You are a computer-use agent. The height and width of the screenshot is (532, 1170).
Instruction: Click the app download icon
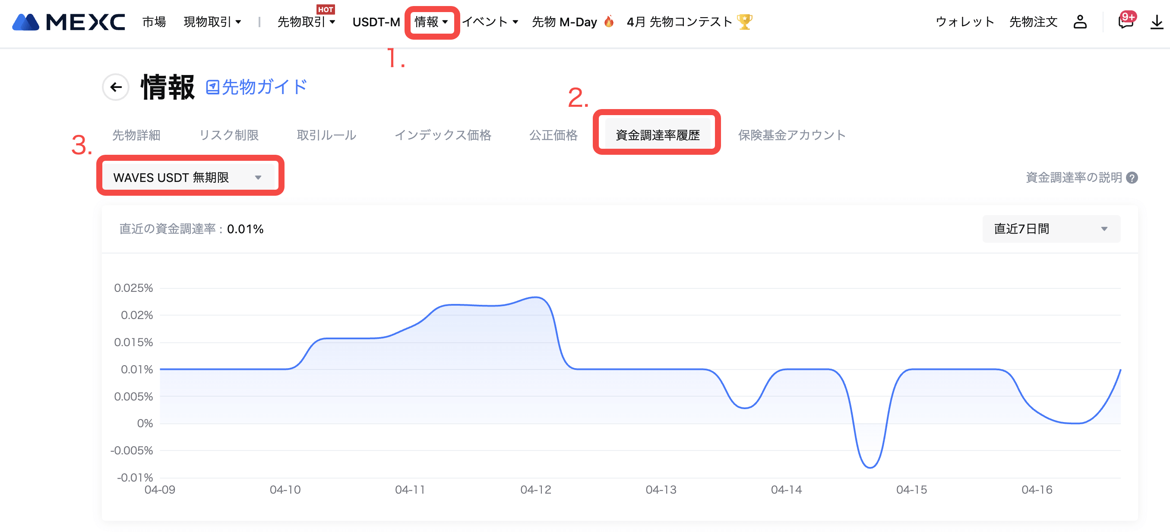(1156, 22)
